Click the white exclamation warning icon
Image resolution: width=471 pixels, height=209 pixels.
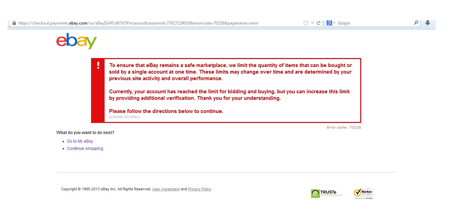coord(98,65)
